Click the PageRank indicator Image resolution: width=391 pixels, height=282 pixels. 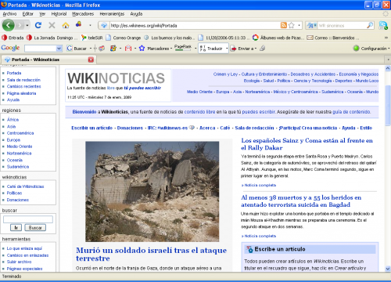183,48
